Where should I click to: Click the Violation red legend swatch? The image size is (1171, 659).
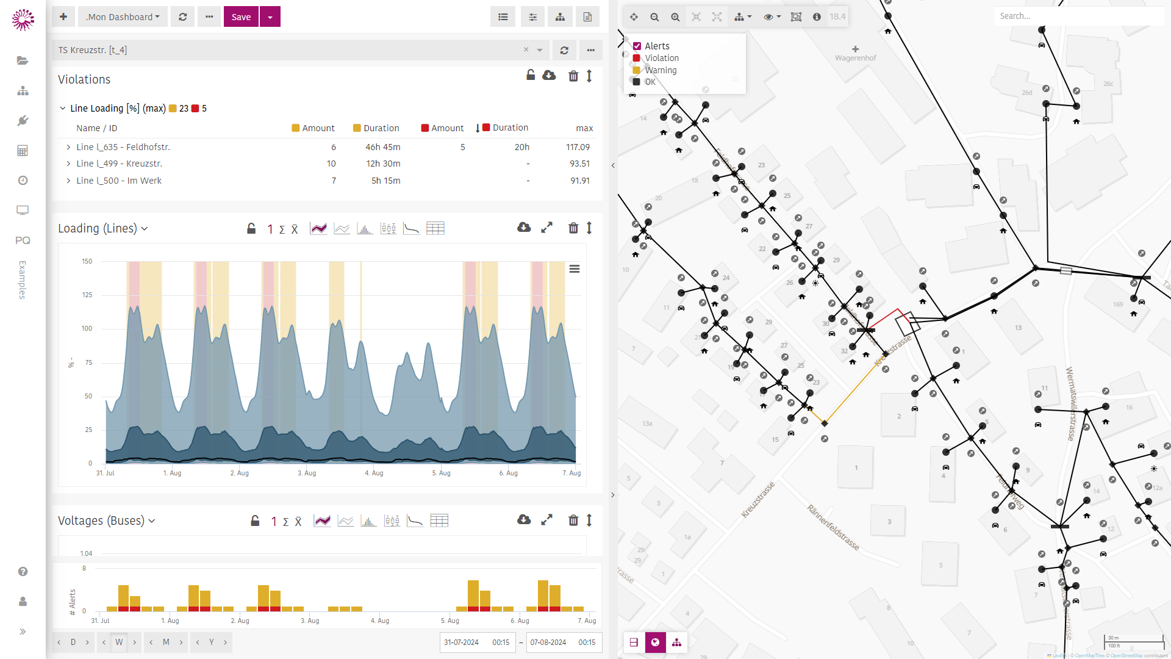637,58
